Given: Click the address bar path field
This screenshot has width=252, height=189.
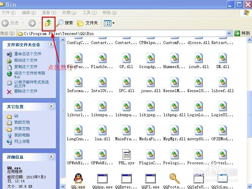Looking at the screenshot, I should [122, 33].
